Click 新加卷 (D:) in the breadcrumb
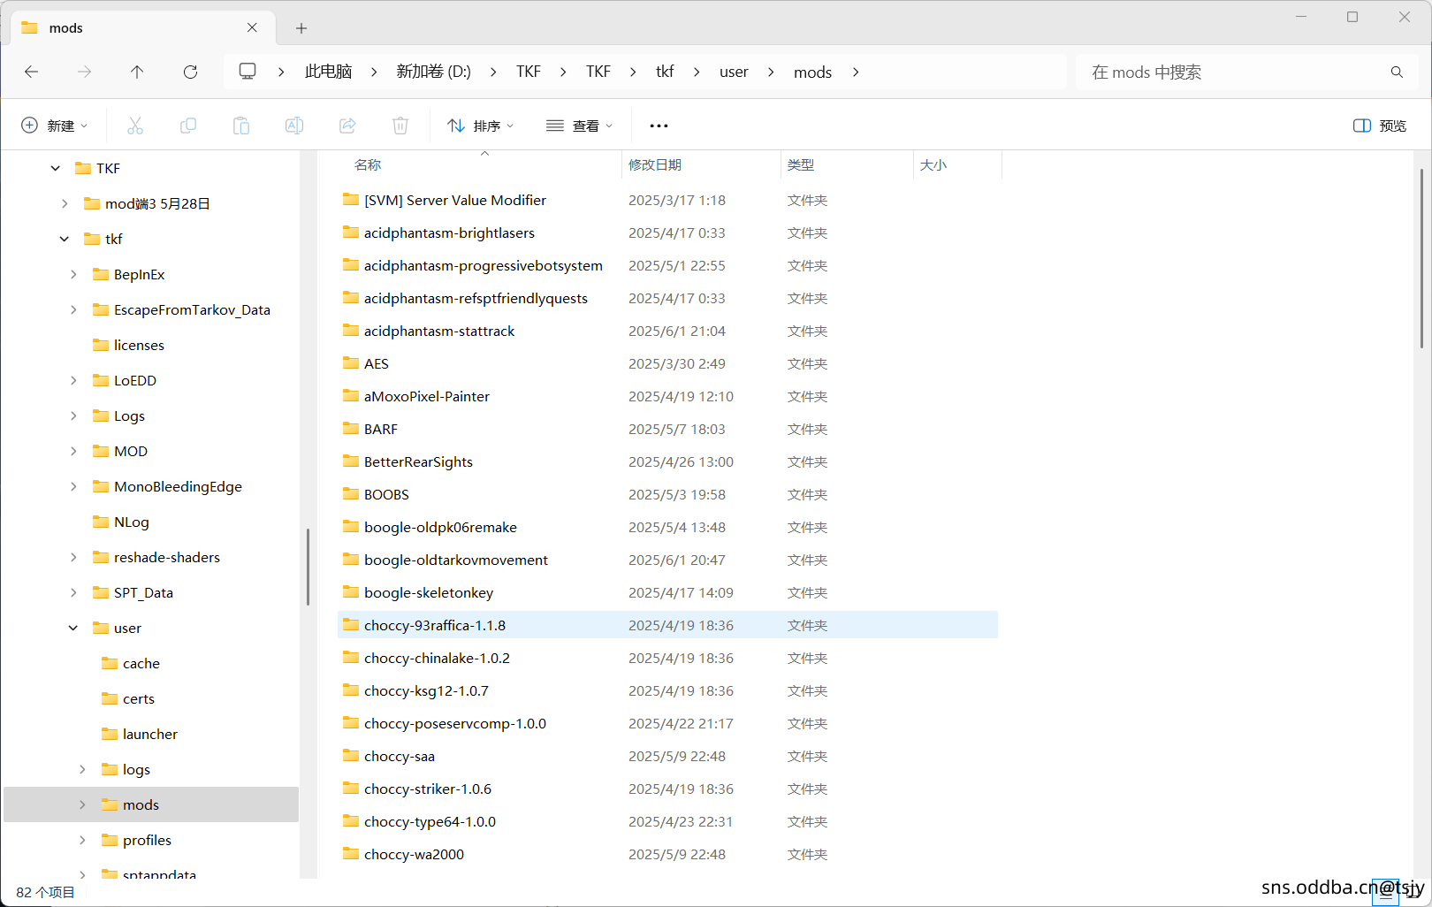The image size is (1432, 907). tap(433, 72)
